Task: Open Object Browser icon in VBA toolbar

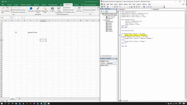Action: [139, 7]
